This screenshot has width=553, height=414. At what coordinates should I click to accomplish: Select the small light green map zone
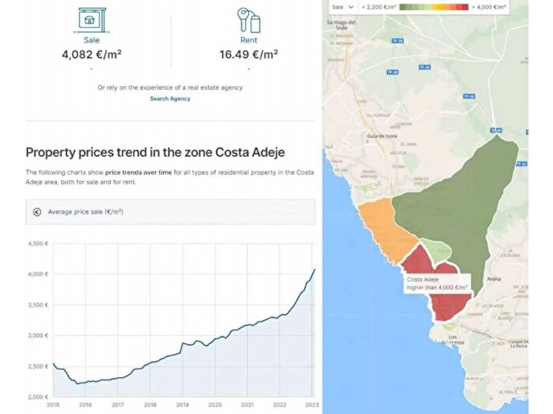pos(434,248)
